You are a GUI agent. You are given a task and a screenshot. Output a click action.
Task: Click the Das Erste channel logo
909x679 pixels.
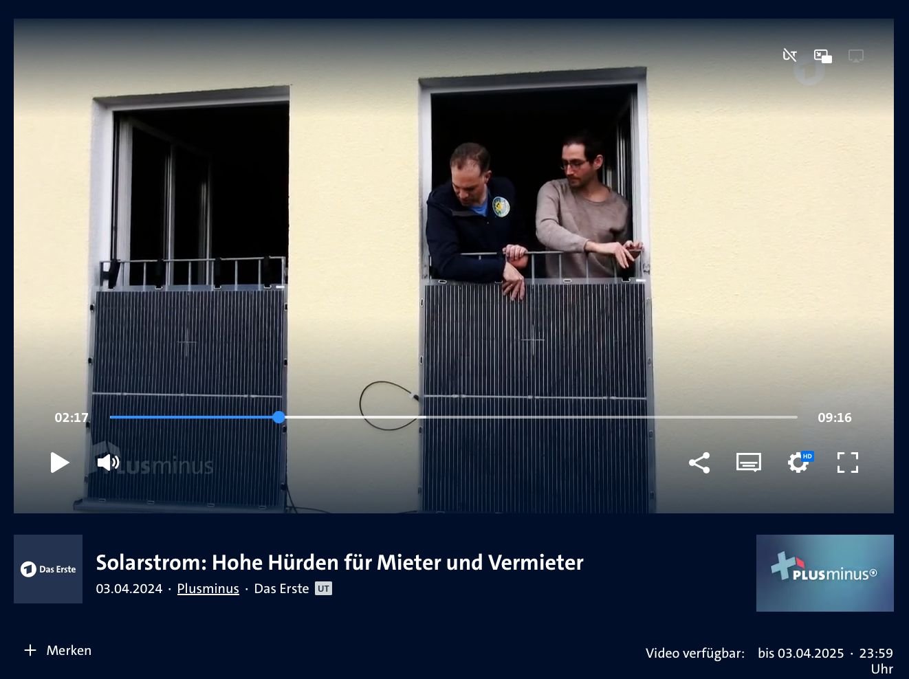pyautogui.click(x=48, y=569)
